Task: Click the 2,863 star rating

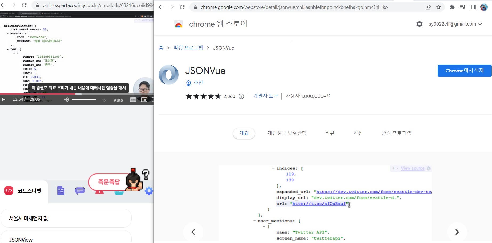Action: pyautogui.click(x=211, y=96)
